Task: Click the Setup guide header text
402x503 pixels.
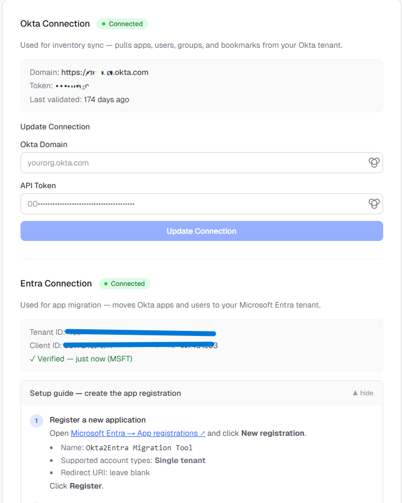Action: 105,393
